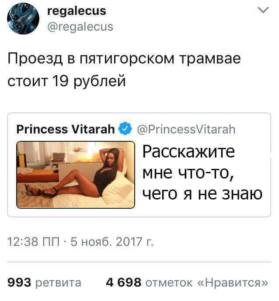Open the quoted tweet card border area

pos(139,165)
